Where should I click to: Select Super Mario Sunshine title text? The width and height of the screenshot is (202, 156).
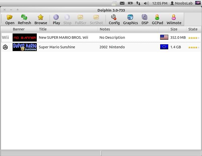tap(57, 47)
